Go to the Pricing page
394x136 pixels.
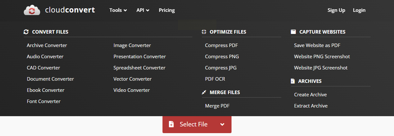pos(167,10)
